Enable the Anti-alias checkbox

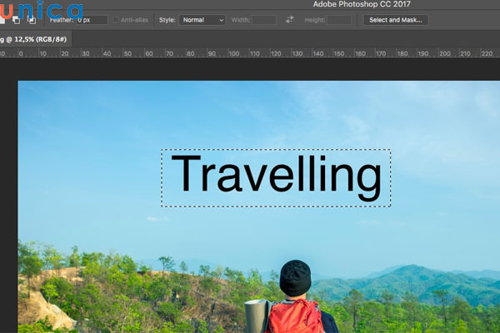(116, 19)
